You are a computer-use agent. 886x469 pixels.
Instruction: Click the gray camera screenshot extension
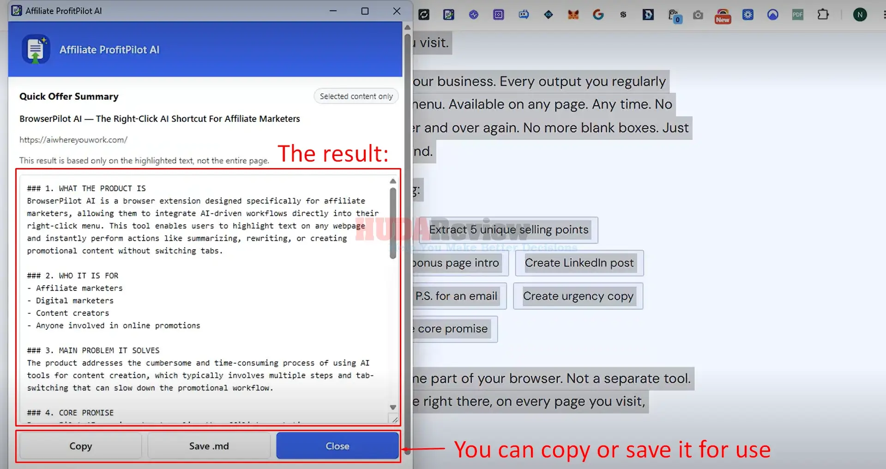click(x=698, y=15)
